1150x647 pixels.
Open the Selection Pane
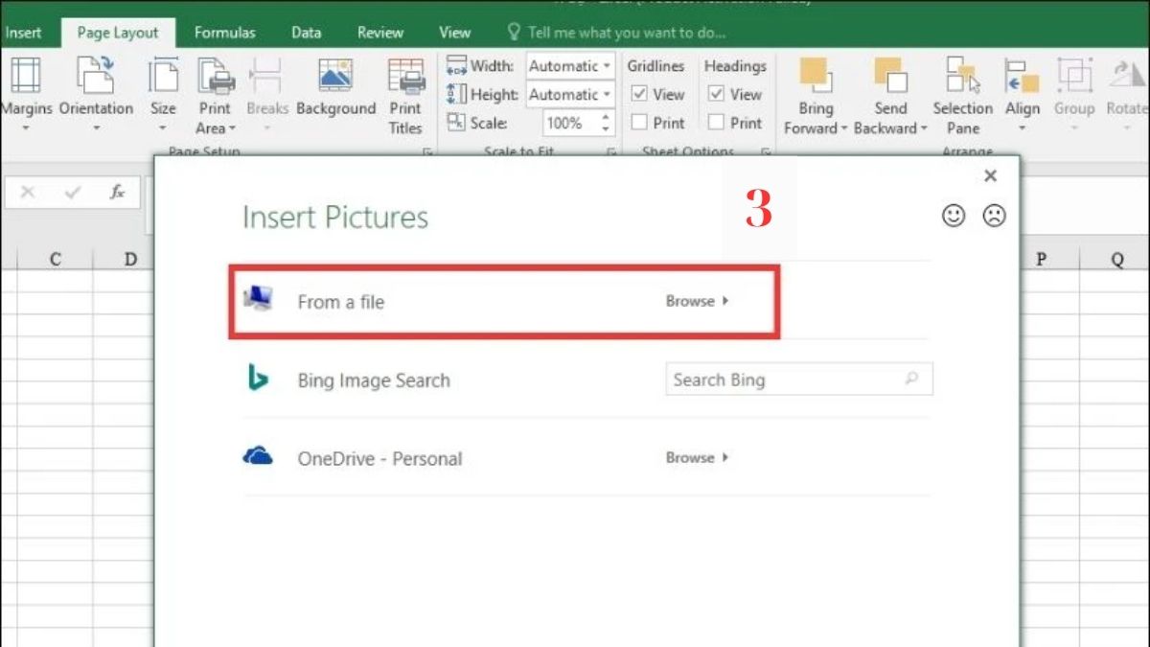coord(962,96)
